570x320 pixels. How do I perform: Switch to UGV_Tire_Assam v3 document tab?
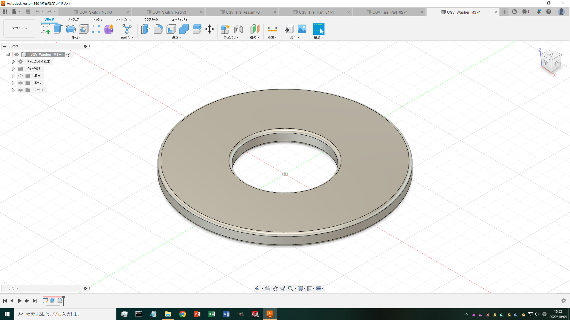pos(242,12)
